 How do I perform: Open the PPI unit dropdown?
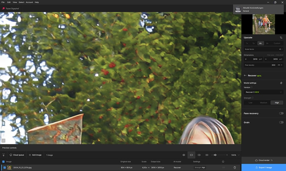pos(280,65)
